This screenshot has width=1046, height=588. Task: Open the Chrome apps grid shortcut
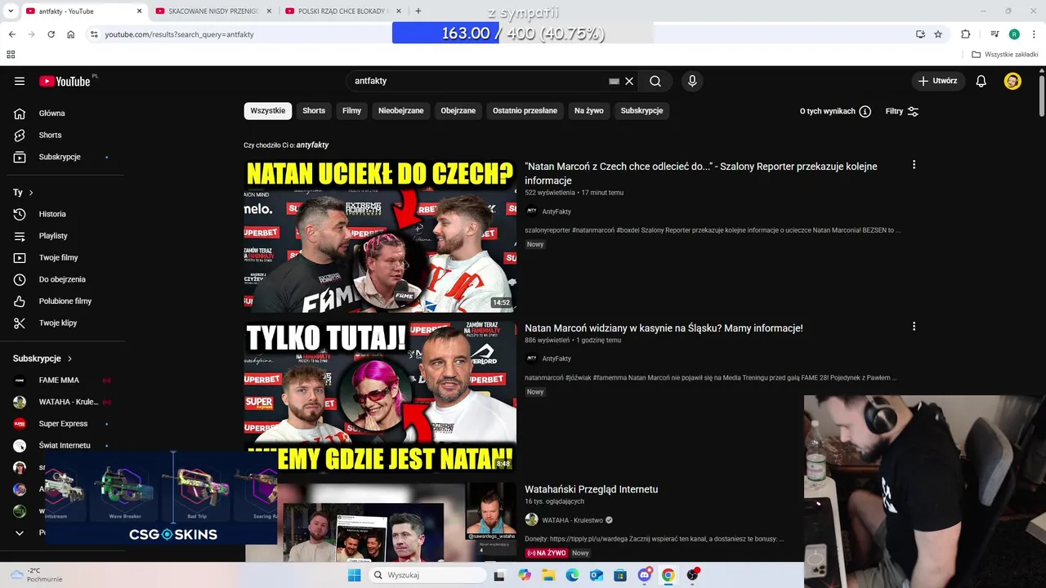[11, 55]
